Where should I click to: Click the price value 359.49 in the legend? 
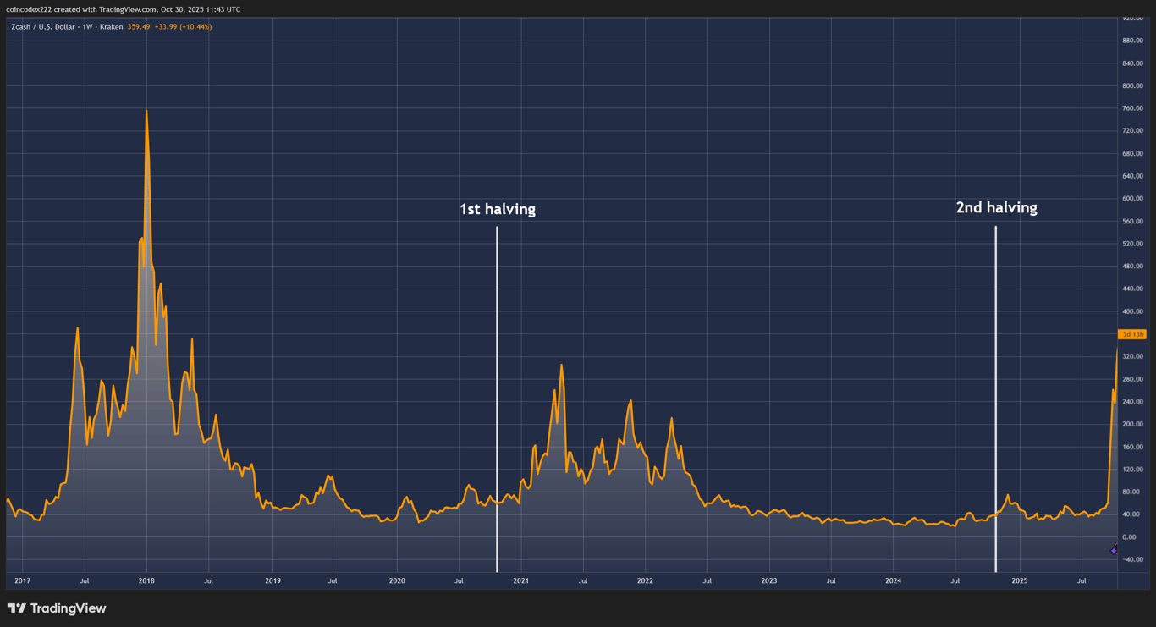[x=139, y=26]
